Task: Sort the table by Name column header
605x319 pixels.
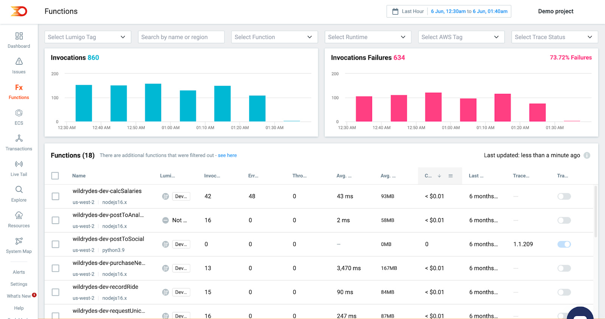Action: (x=79, y=176)
